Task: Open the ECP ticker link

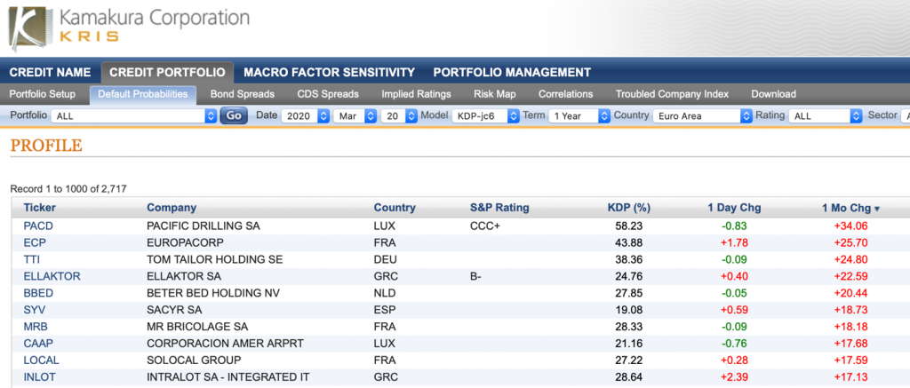Action: tap(34, 243)
